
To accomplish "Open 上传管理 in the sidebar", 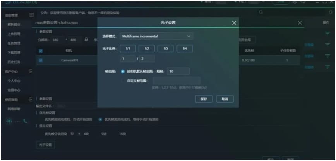I will pos(14,34).
